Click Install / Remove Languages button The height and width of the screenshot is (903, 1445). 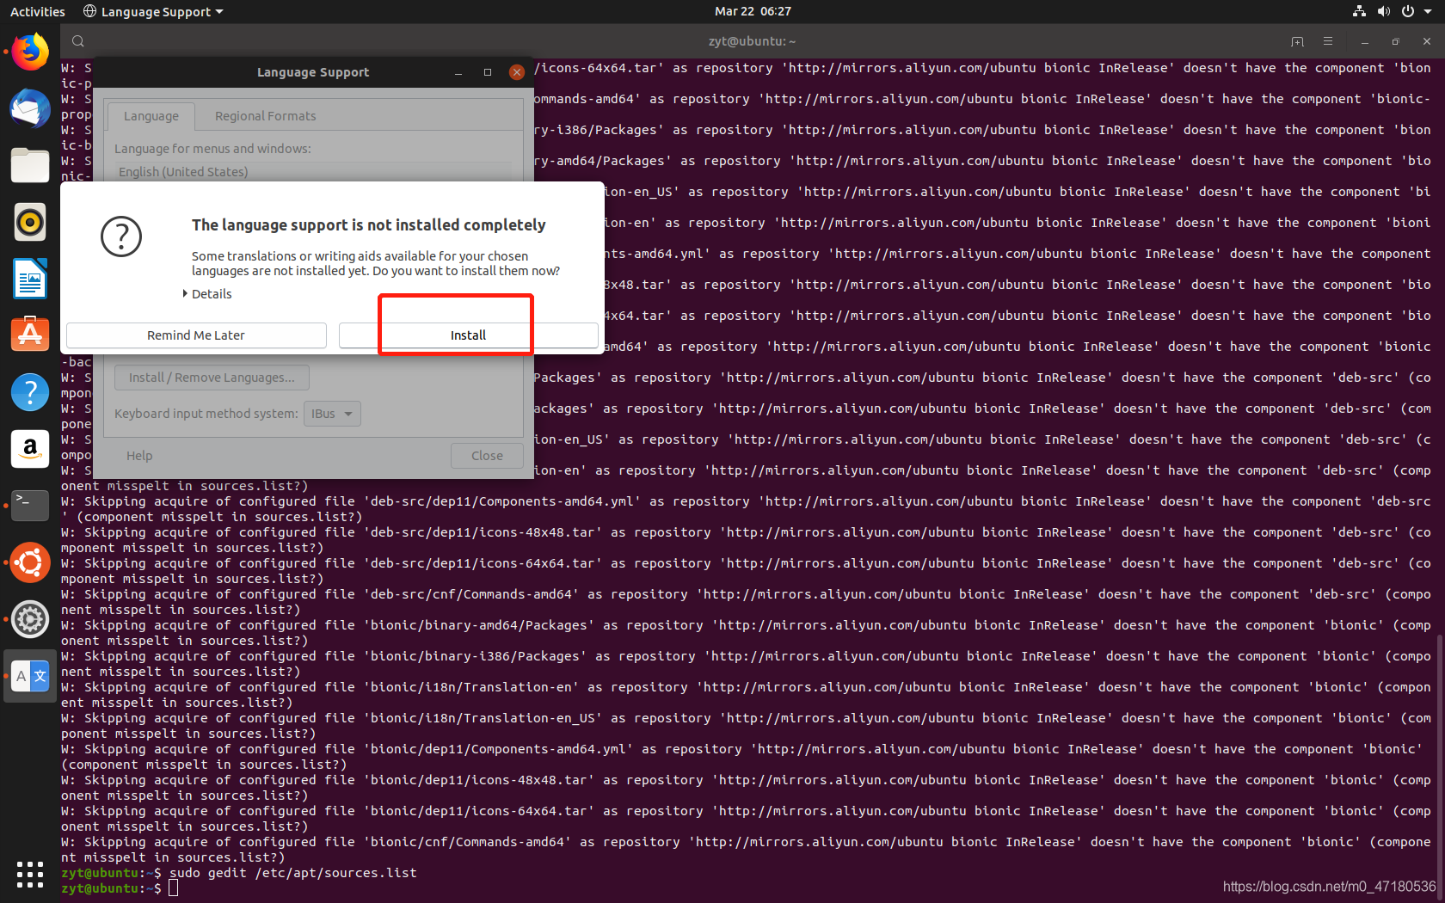[x=212, y=378]
